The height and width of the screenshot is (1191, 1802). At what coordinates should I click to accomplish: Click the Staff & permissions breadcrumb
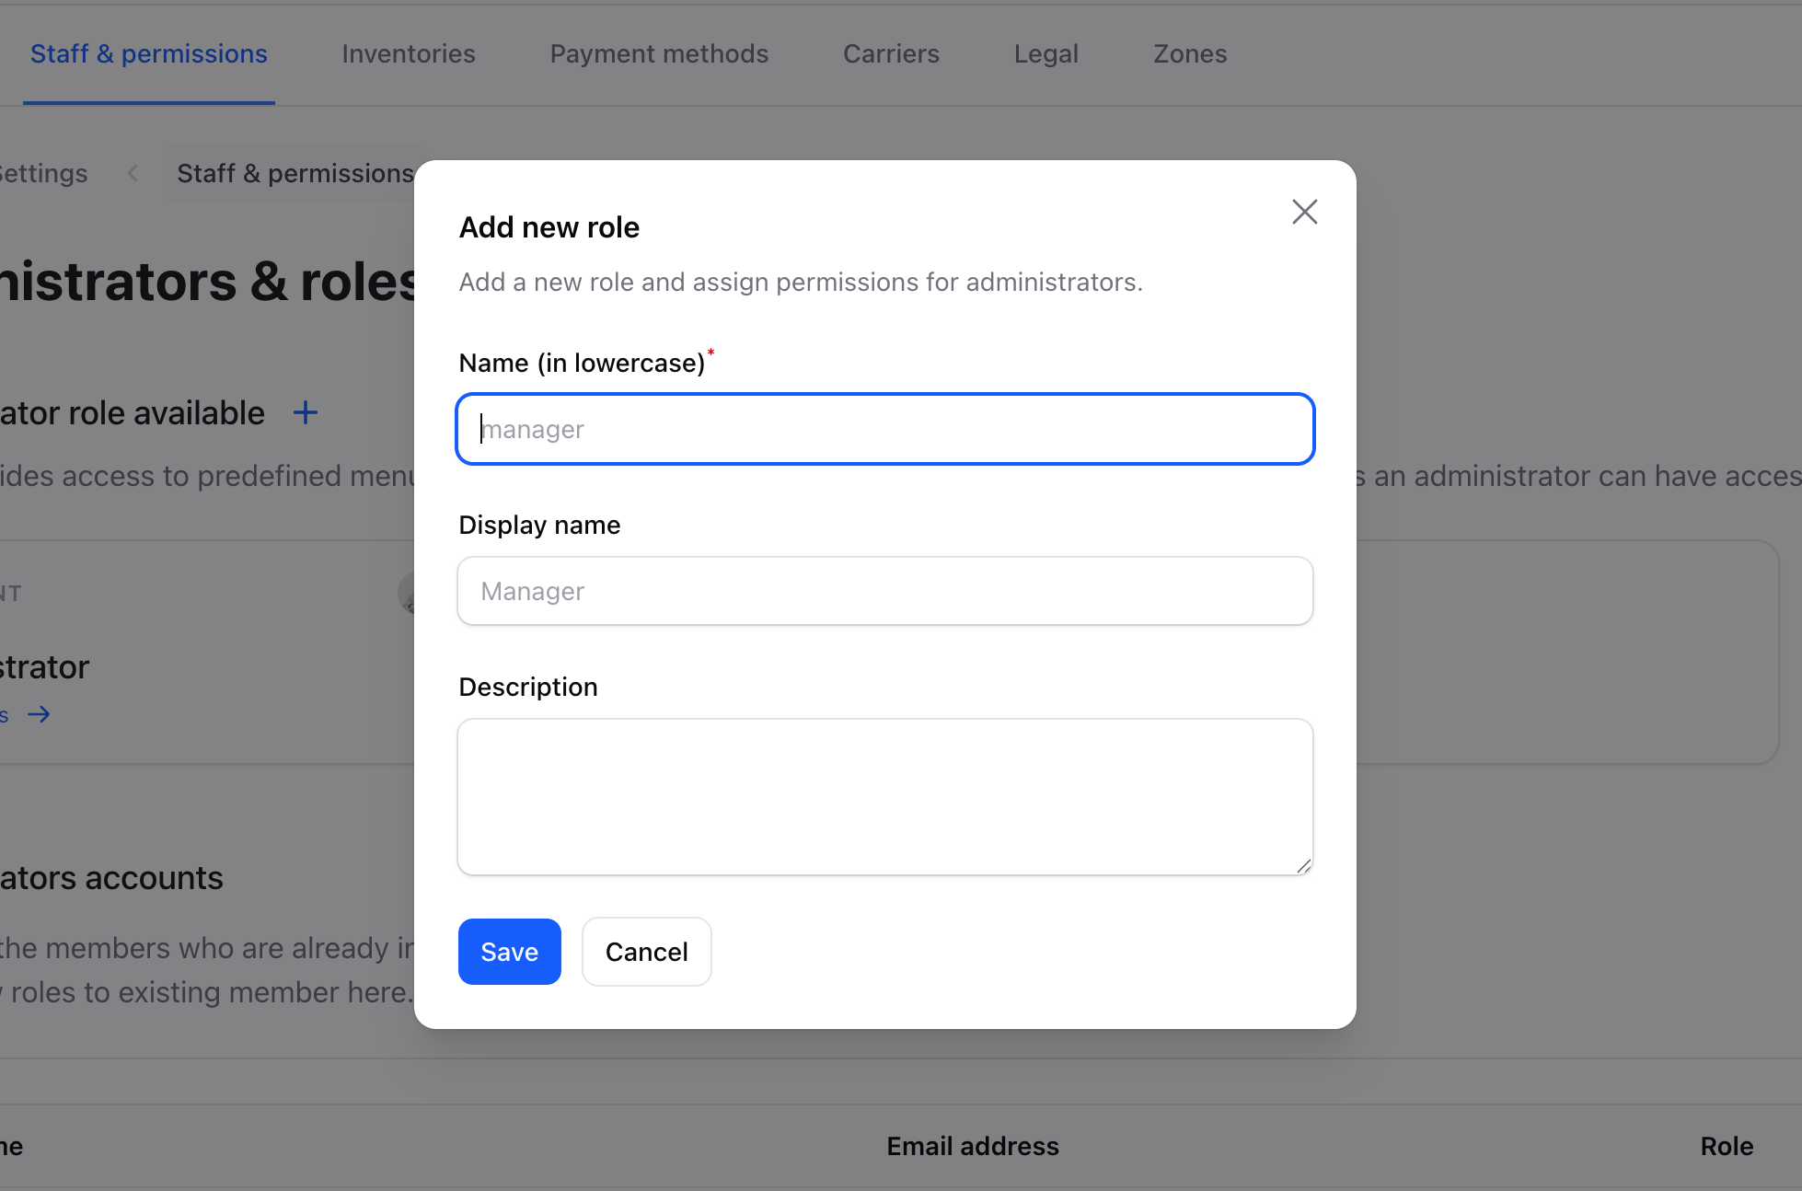[295, 173]
